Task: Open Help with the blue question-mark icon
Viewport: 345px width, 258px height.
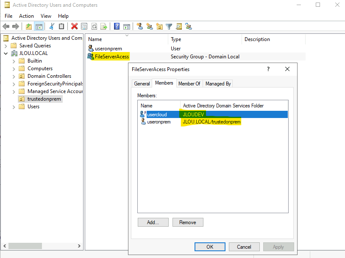Action: pyautogui.click(x=117, y=27)
